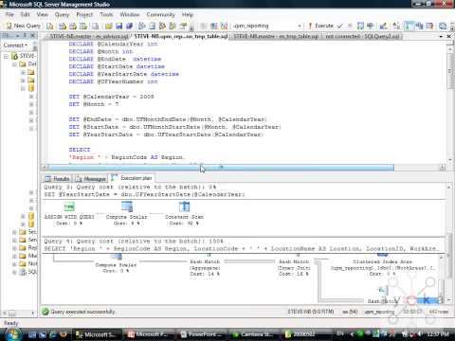Image resolution: width=455 pixels, height=341 pixels.
Task: Click the Display Estimated Execution Plan icon
Action: 360,26
